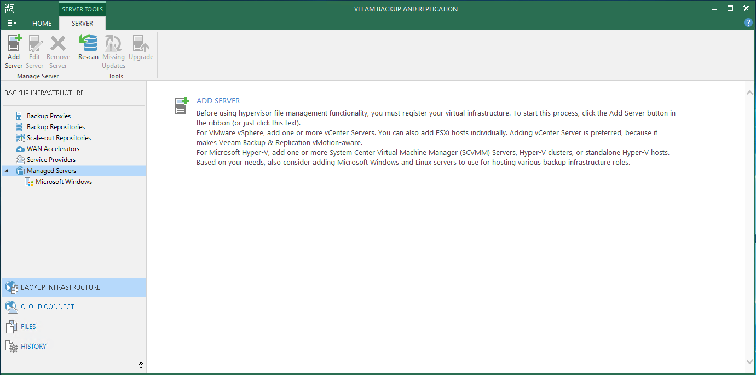Collapse the Managed Servers tree node
The image size is (756, 375).
7,171
